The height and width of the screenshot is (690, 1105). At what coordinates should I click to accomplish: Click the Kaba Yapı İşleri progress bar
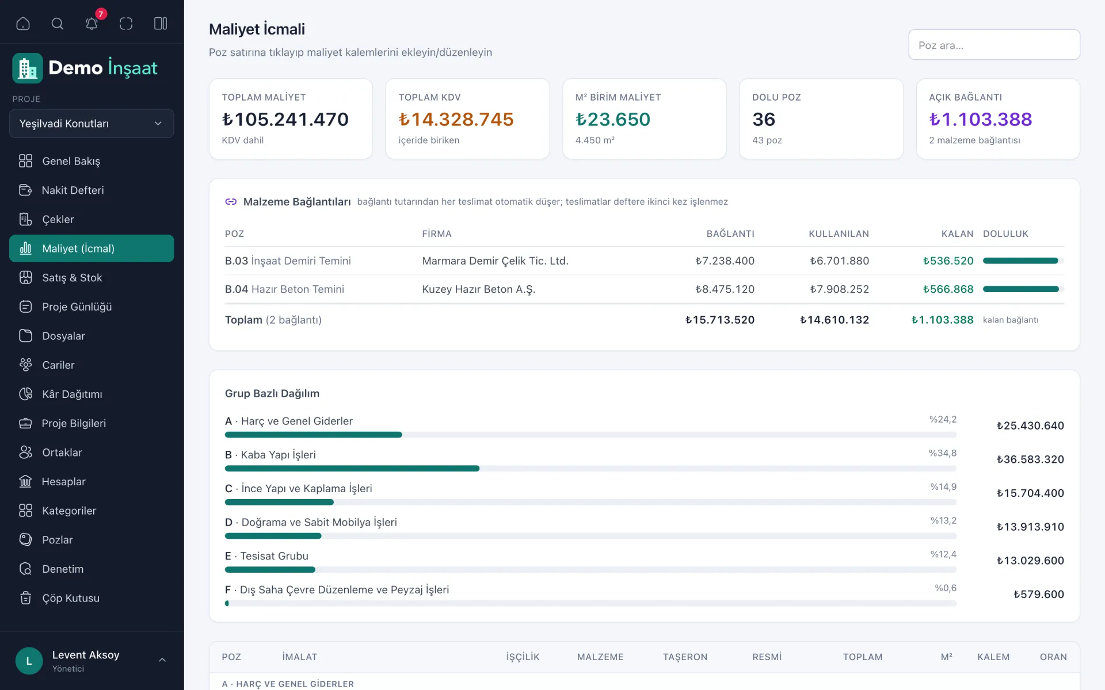(590, 469)
